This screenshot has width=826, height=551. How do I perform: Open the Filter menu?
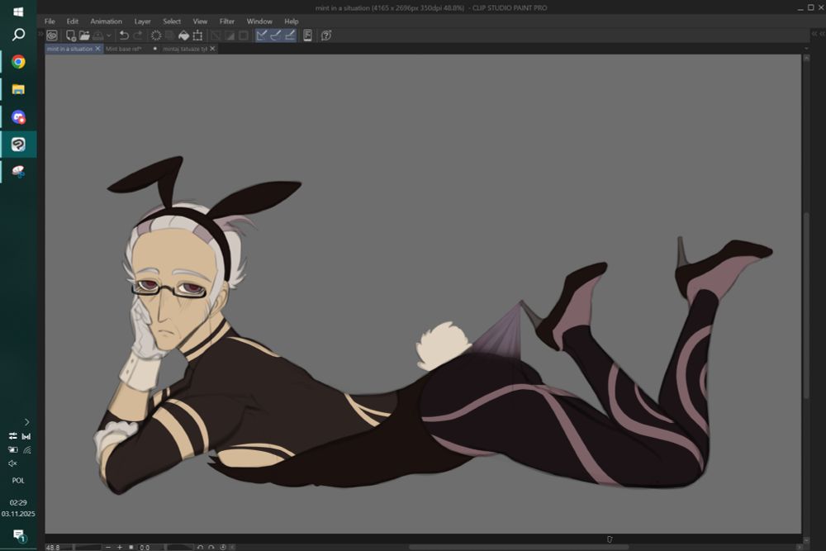pos(226,21)
